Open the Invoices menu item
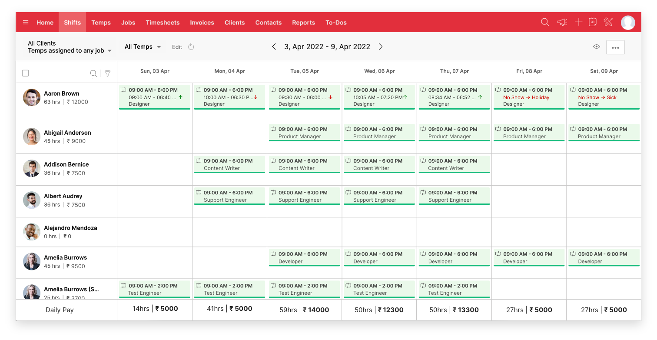The width and height of the screenshot is (657, 340). 202,22
